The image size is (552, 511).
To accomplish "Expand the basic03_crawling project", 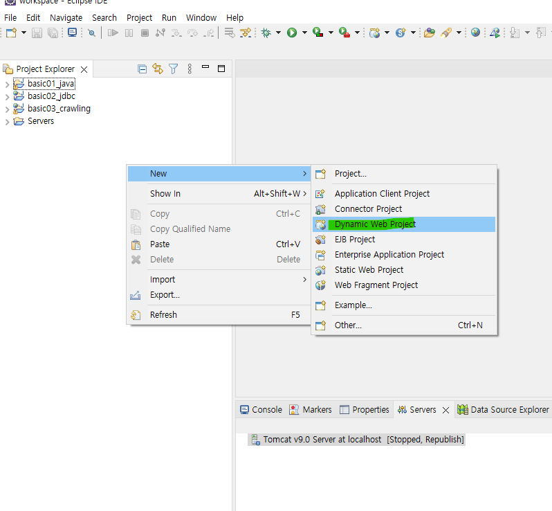I will pyautogui.click(x=7, y=109).
